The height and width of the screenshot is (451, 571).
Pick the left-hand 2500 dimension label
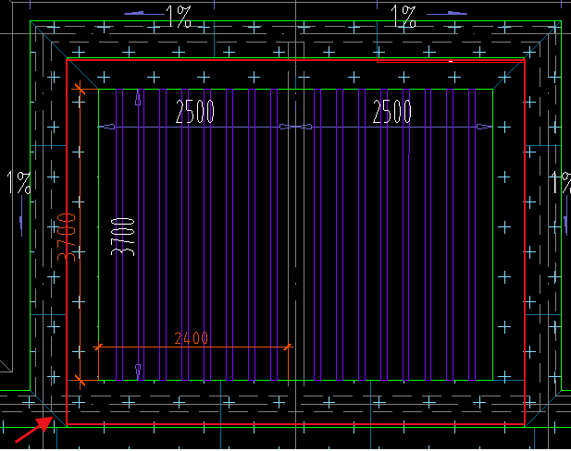[x=195, y=112]
